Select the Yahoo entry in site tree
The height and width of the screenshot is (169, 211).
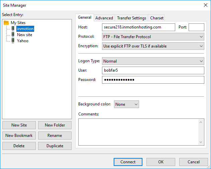23,41
